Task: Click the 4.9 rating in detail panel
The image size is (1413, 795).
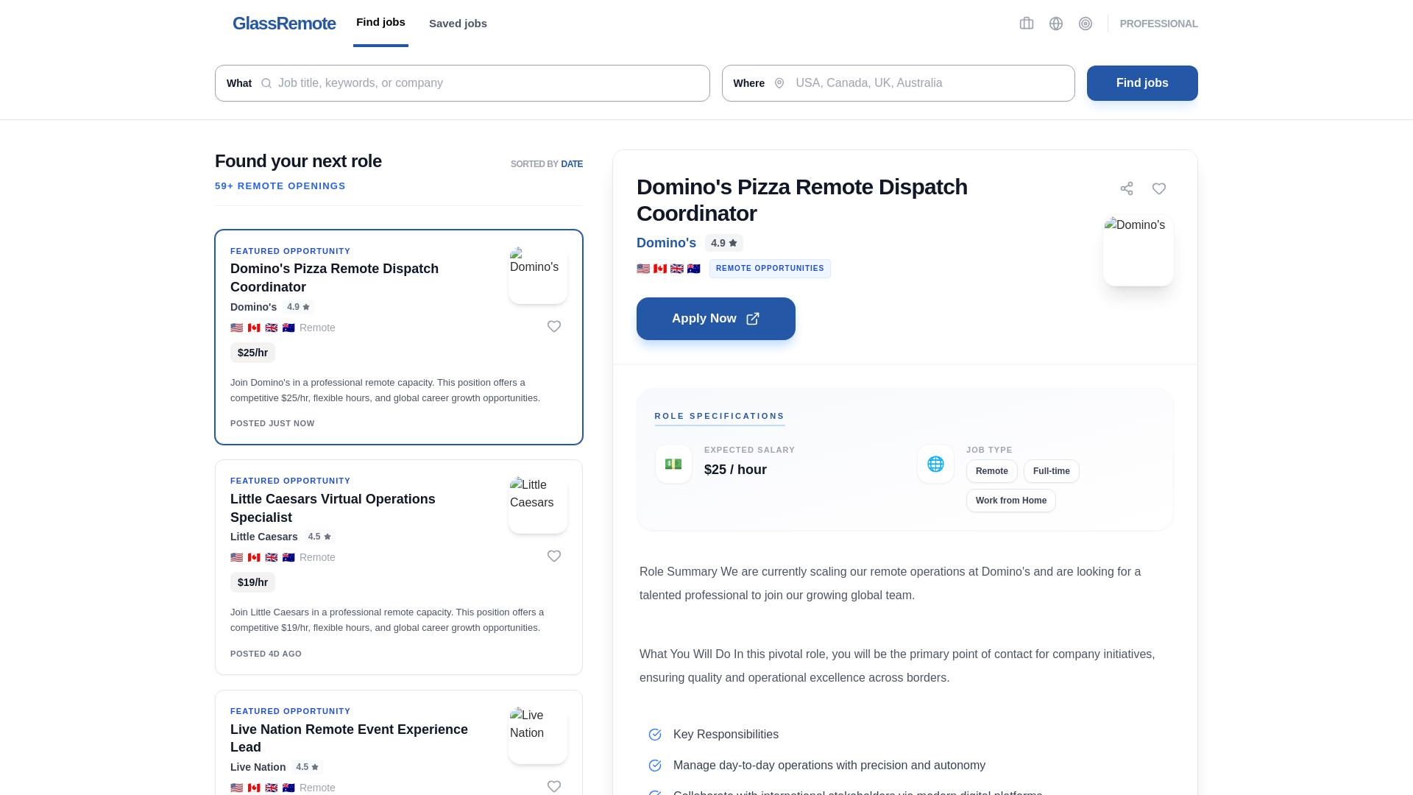Action: (x=724, y=243)
